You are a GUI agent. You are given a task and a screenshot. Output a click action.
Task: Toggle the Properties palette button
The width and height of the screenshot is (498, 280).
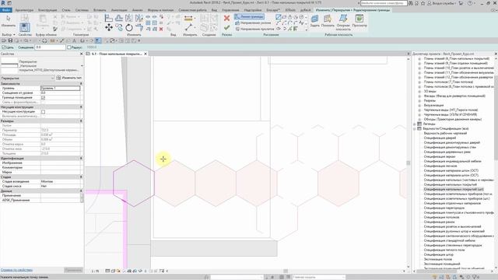24,27
